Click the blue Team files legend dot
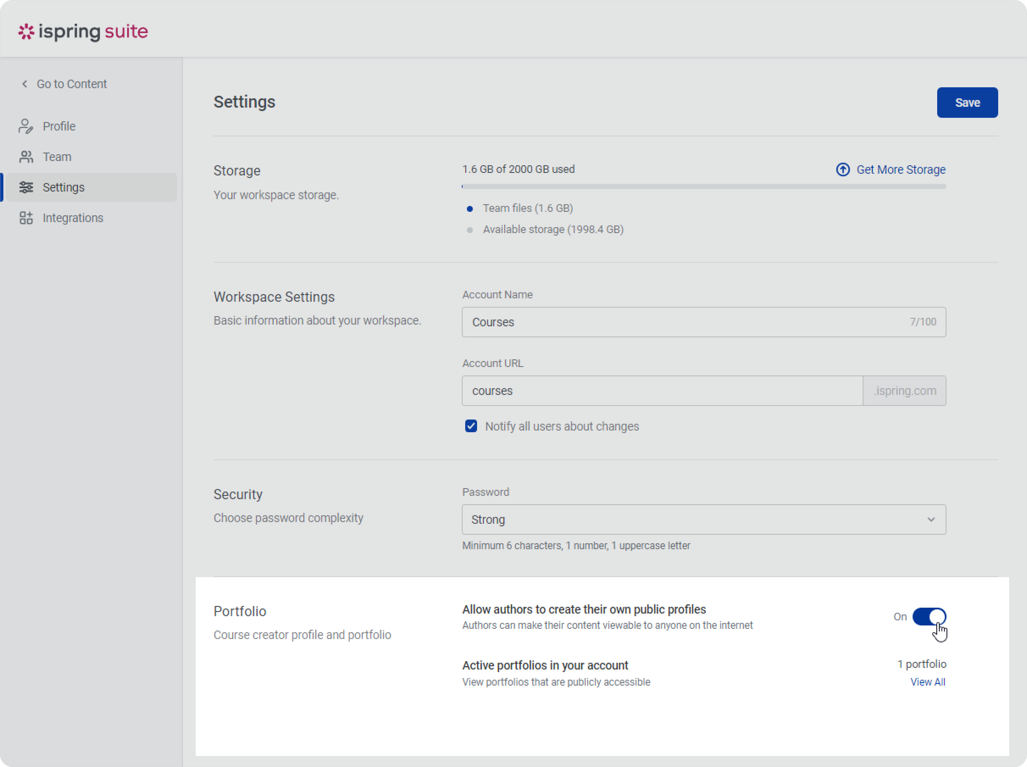Screen dimensions: 1027x767 point(469,209)
